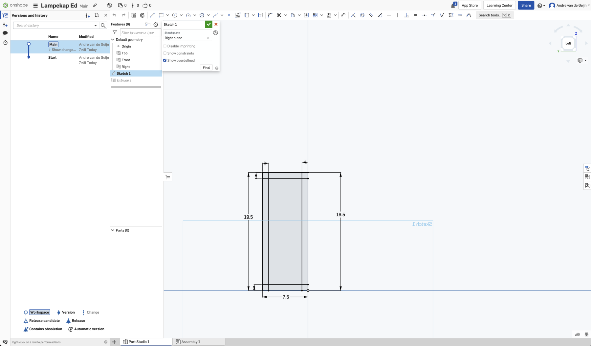Screen dimensions: 591x346
Task: Click the Redo arrow
Action: point(123,15)
